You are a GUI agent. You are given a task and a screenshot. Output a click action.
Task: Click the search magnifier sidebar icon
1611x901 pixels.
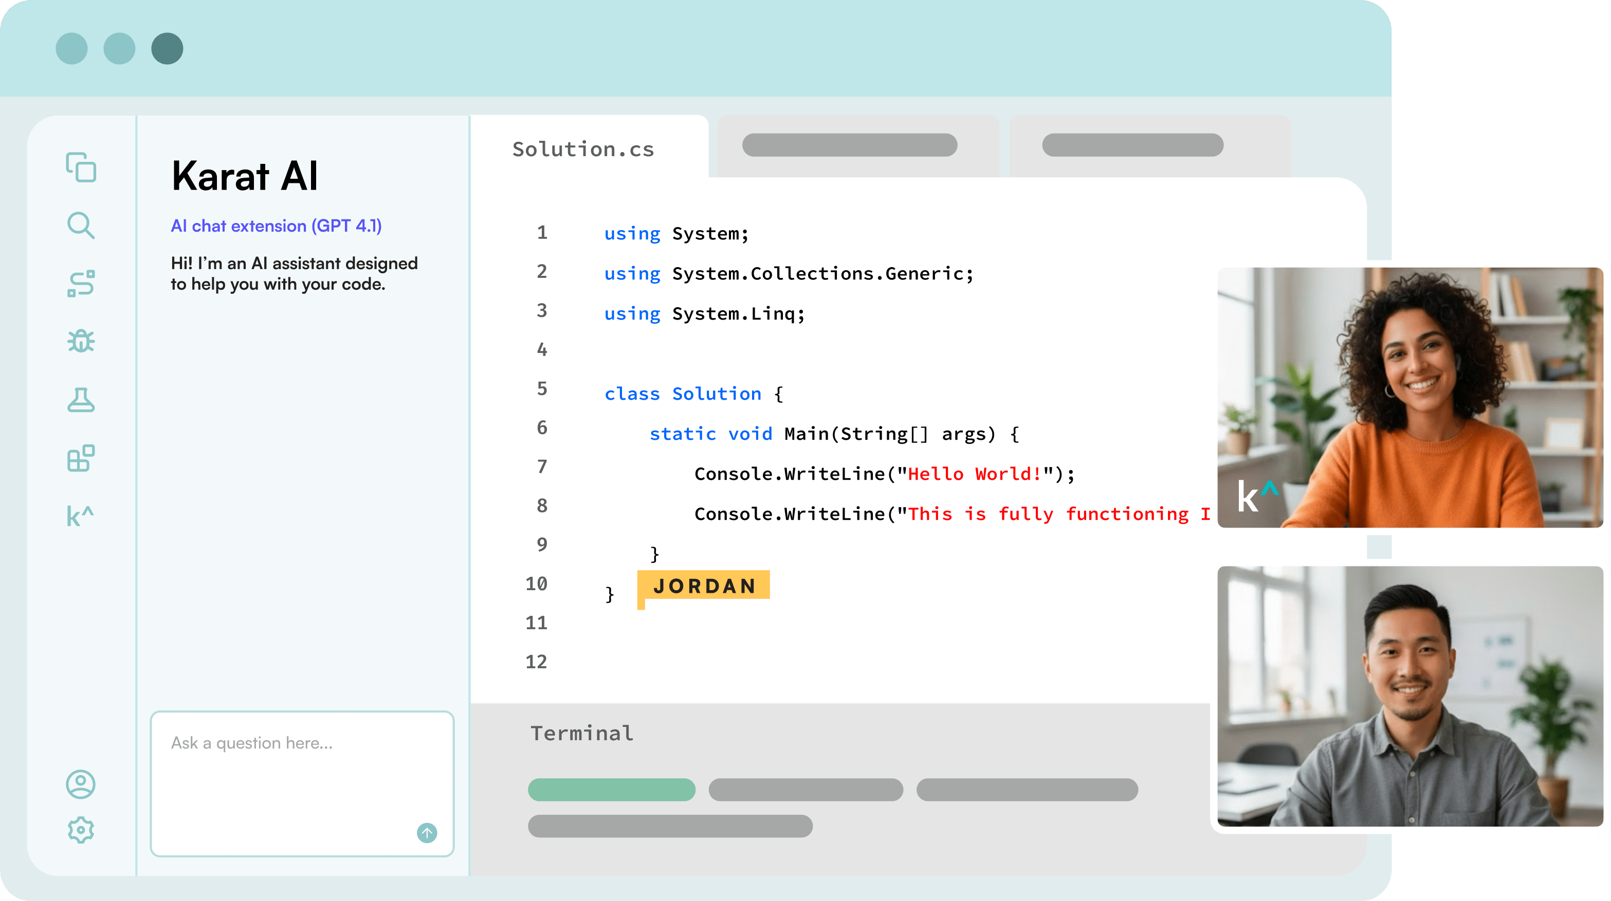[x=81, y=226]
